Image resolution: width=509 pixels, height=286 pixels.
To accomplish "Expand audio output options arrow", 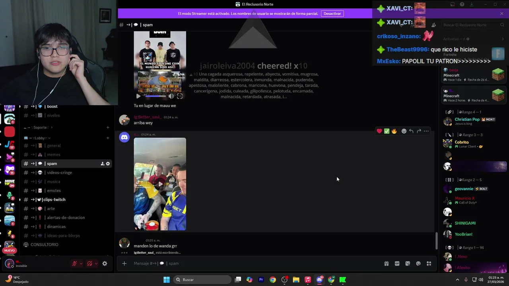I will coord(96,263).
